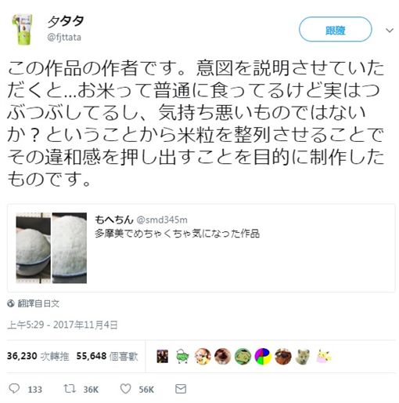Click the Pikachu liker avatar
399x403 pixels.
(323, 357)
